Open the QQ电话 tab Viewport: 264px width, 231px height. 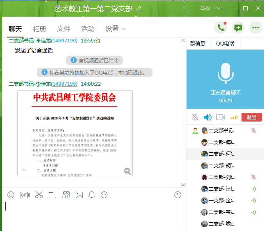(225, 44)
